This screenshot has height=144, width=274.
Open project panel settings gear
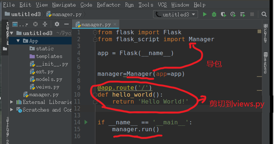click(57, 24)
